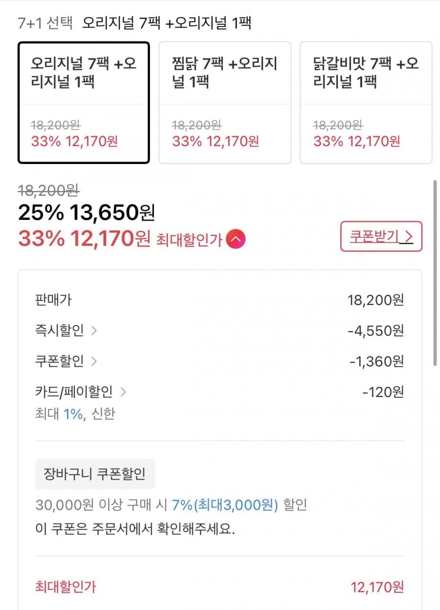Select 오리지널 7팩 +오리지널 1팩 option card

pos(84,102)
